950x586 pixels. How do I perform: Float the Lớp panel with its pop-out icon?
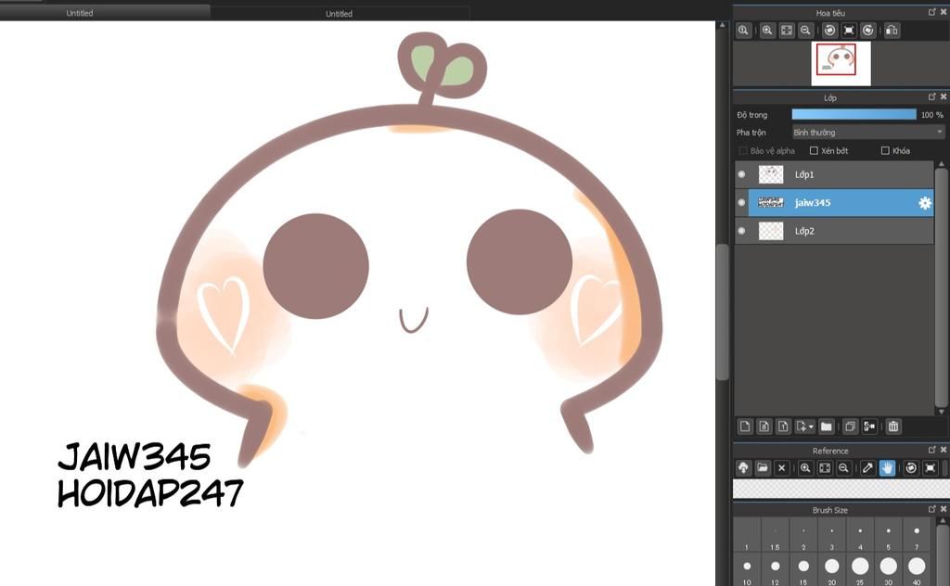click(931, 96)
